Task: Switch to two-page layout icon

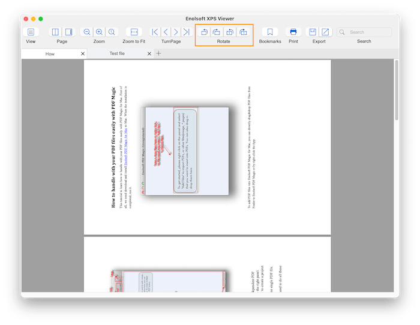Action: pyautogui.click(x=56, y=32)
